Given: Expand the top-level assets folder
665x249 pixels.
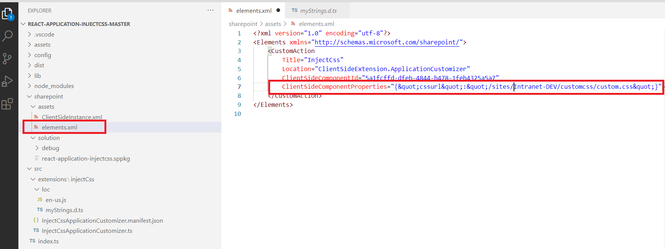Looking at the screenshot, I should click(x=42, y=45).
